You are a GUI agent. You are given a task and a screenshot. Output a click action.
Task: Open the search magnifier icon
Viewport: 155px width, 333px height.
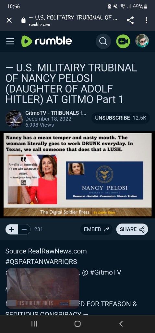click(x=103, y=41)
